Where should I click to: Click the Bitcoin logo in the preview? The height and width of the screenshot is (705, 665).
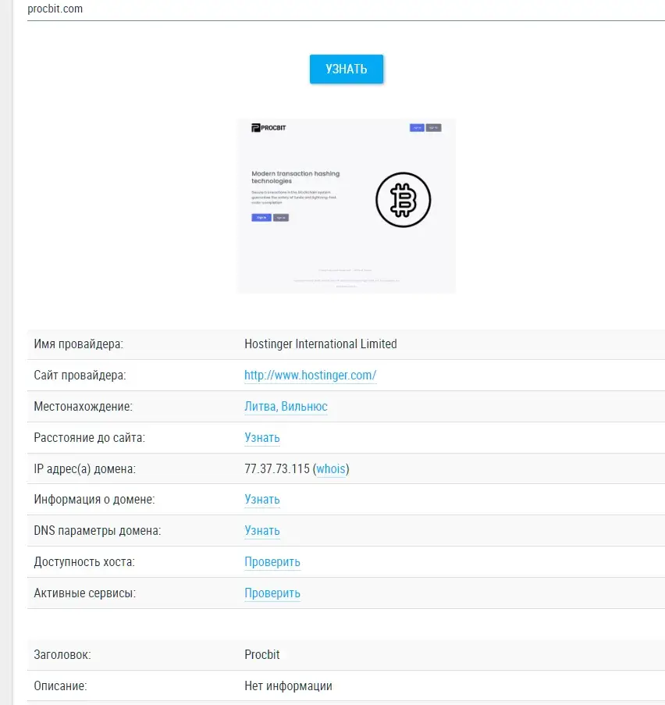coord(404,200)
